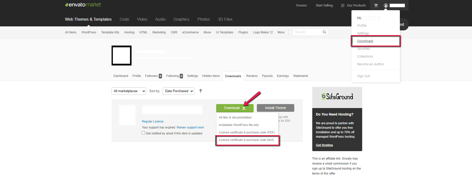Open the shopping cart icon
Image resolution: width=472 pixels, height=180 pixels.
coord(376,5)
